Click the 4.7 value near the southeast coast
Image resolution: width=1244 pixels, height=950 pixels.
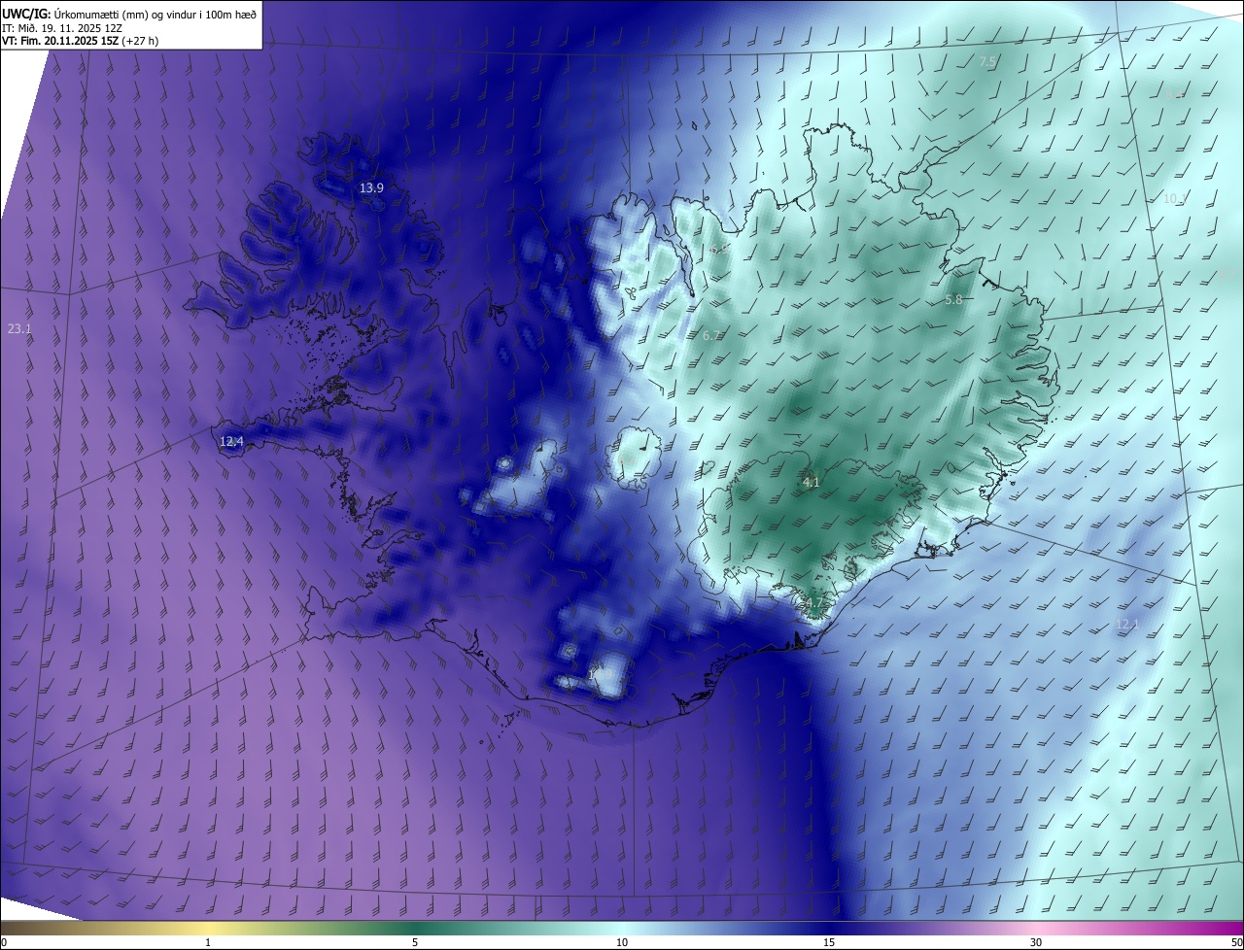[814, 602]
